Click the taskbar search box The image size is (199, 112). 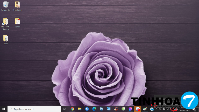[x=34, y=109]
